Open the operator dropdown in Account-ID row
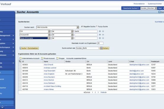 coord(72,35)
